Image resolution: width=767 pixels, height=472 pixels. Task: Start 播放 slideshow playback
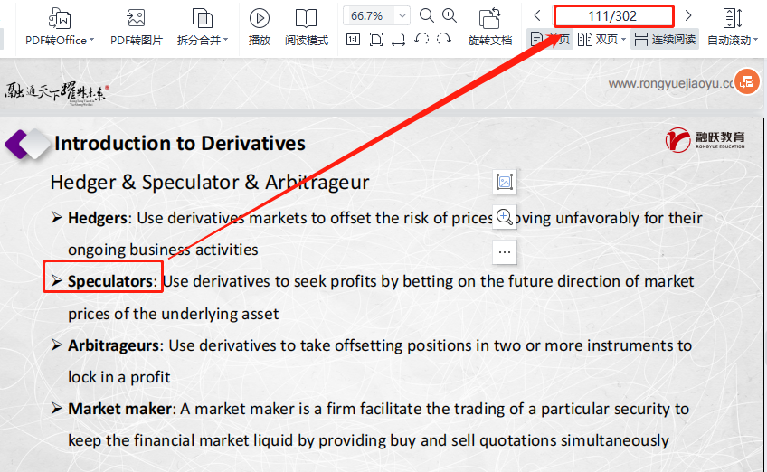coord(260,26)
